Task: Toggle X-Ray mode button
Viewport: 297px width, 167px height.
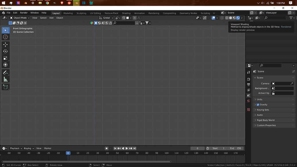Action: tap(222, 18)
